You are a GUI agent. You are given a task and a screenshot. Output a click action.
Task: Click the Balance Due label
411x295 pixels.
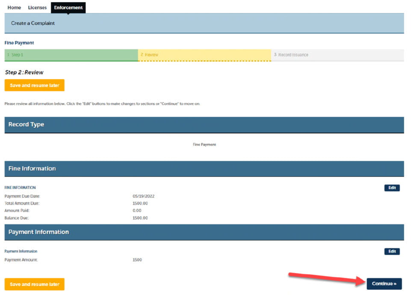tap(17, 218)
